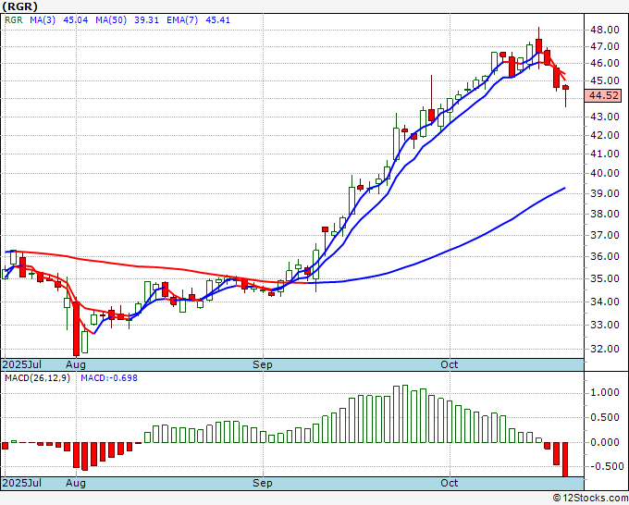Select the MA(50) legend label

pos(111,20)
